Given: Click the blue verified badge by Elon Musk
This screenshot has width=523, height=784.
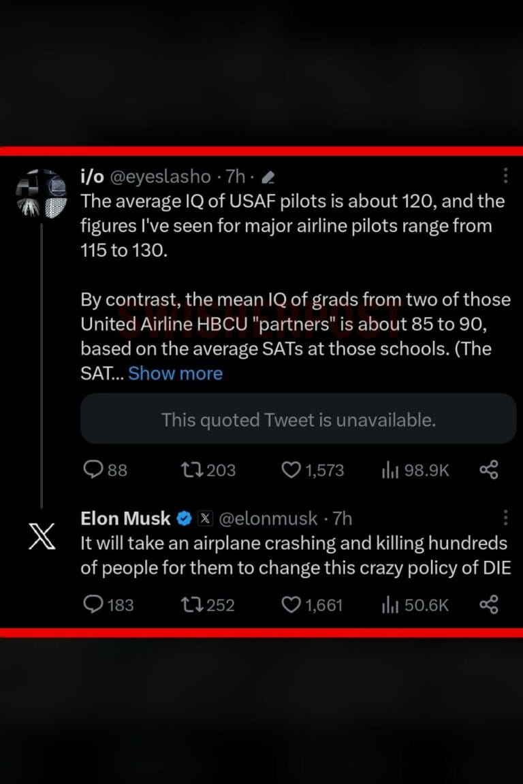Looking at the screenshot, I should [184, 519].
